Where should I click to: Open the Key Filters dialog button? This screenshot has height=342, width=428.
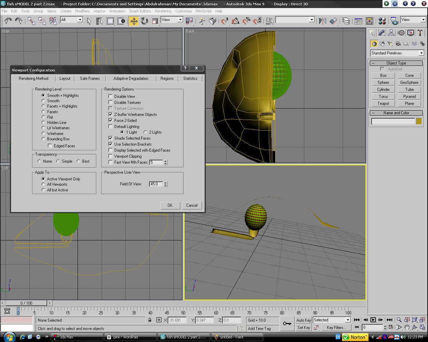(336, 328)
